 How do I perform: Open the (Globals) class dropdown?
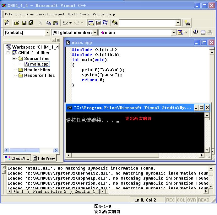coord(47,33)
